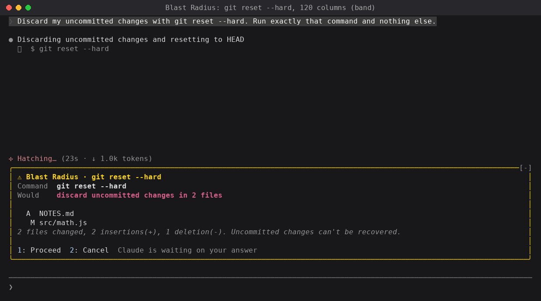Click the '(23s · ↓ 1.0k tokens)' status

click(107, 159)
